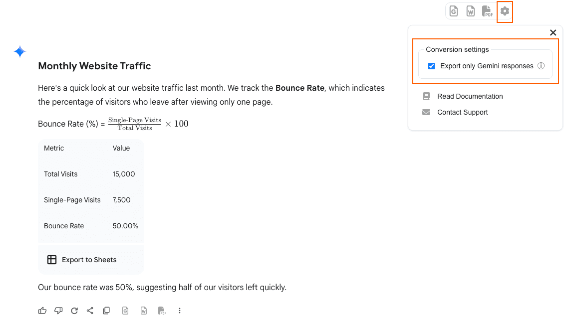The width and height of the screenshot is (564, 326).
Task: Toggle the settings gear icon in top toolbar
Action: pos(505,11)
